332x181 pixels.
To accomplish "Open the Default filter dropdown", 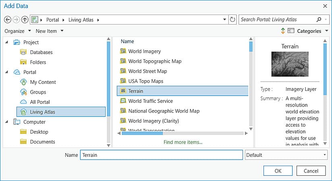I will 286,155.
